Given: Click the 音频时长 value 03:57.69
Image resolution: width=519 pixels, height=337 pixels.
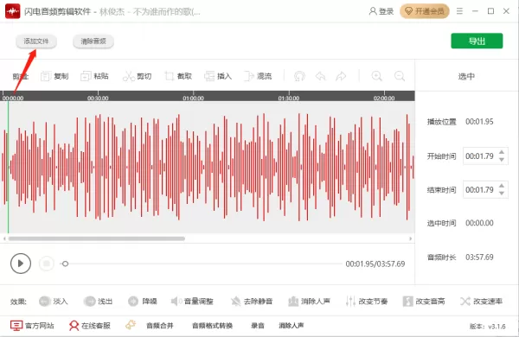Looking at the screenshot, I should coord(479,258).
